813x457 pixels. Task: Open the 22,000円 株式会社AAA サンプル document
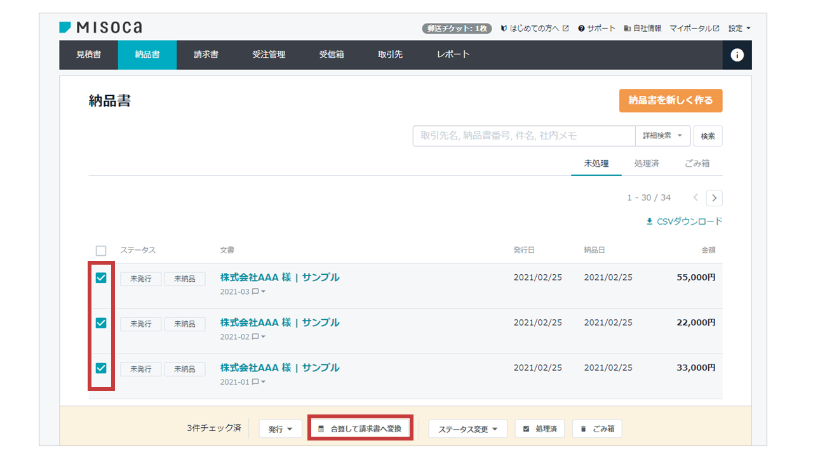pyautogui.click(x=280, y=322)
